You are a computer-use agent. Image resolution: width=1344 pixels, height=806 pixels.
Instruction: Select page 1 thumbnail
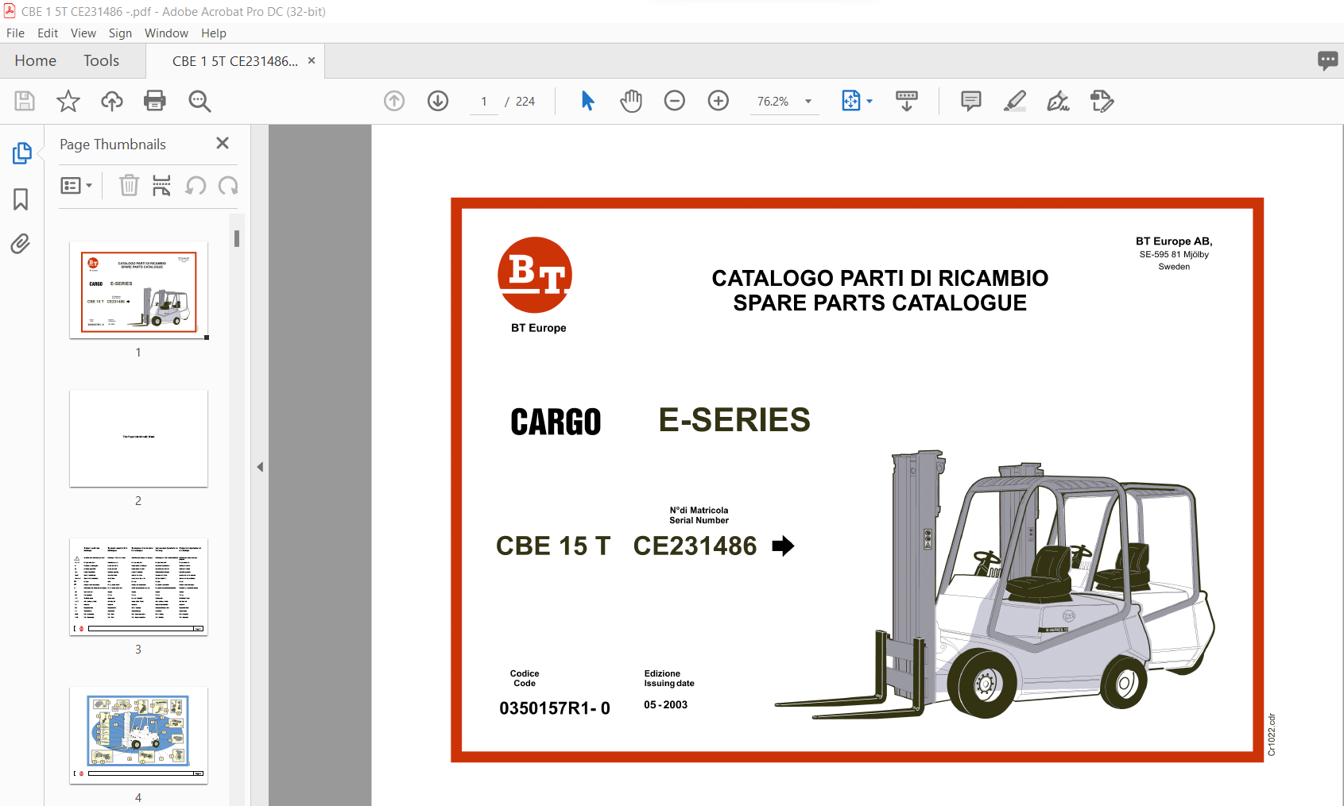click(x=138, y=290)
